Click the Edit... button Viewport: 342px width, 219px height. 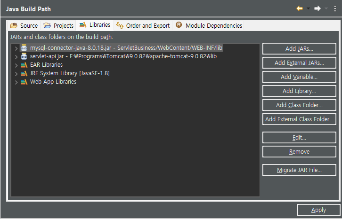[299, 138]
